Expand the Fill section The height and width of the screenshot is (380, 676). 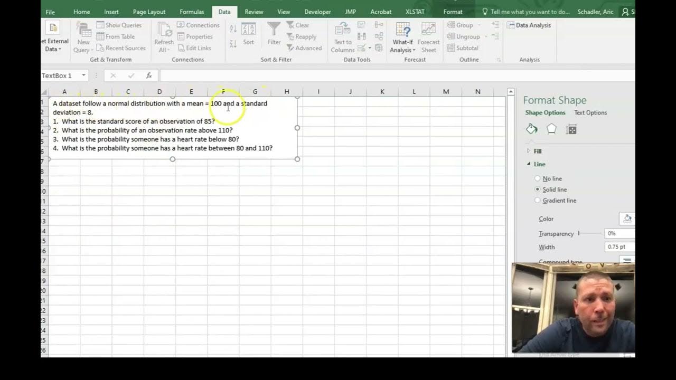point(529,151)
